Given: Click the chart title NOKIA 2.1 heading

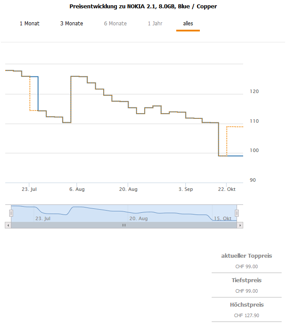Looking at the screenshot, I should (143, 7).
